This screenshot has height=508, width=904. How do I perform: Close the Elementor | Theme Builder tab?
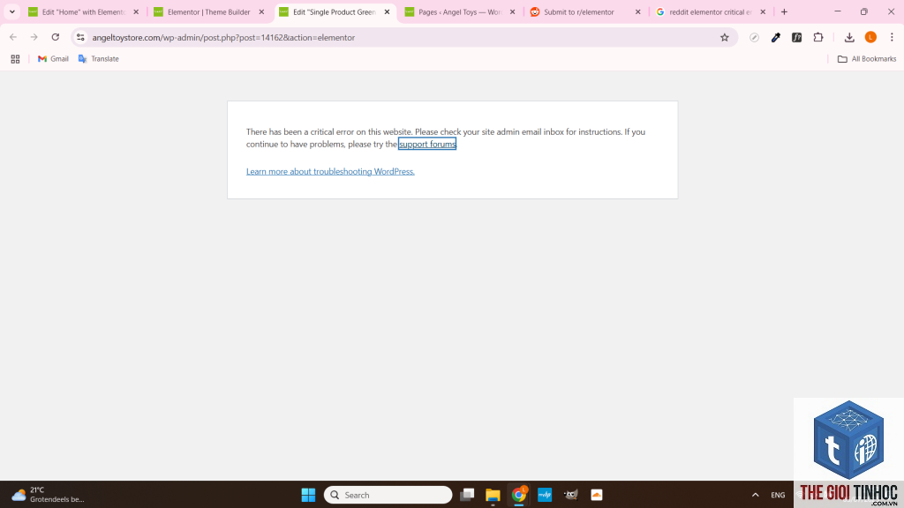point(261,11)
